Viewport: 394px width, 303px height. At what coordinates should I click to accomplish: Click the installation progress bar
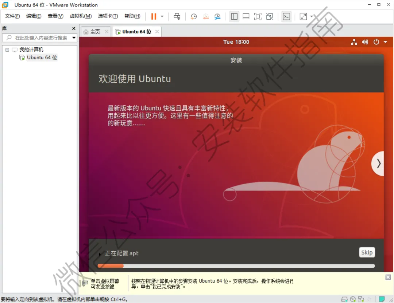coord(236,266)
